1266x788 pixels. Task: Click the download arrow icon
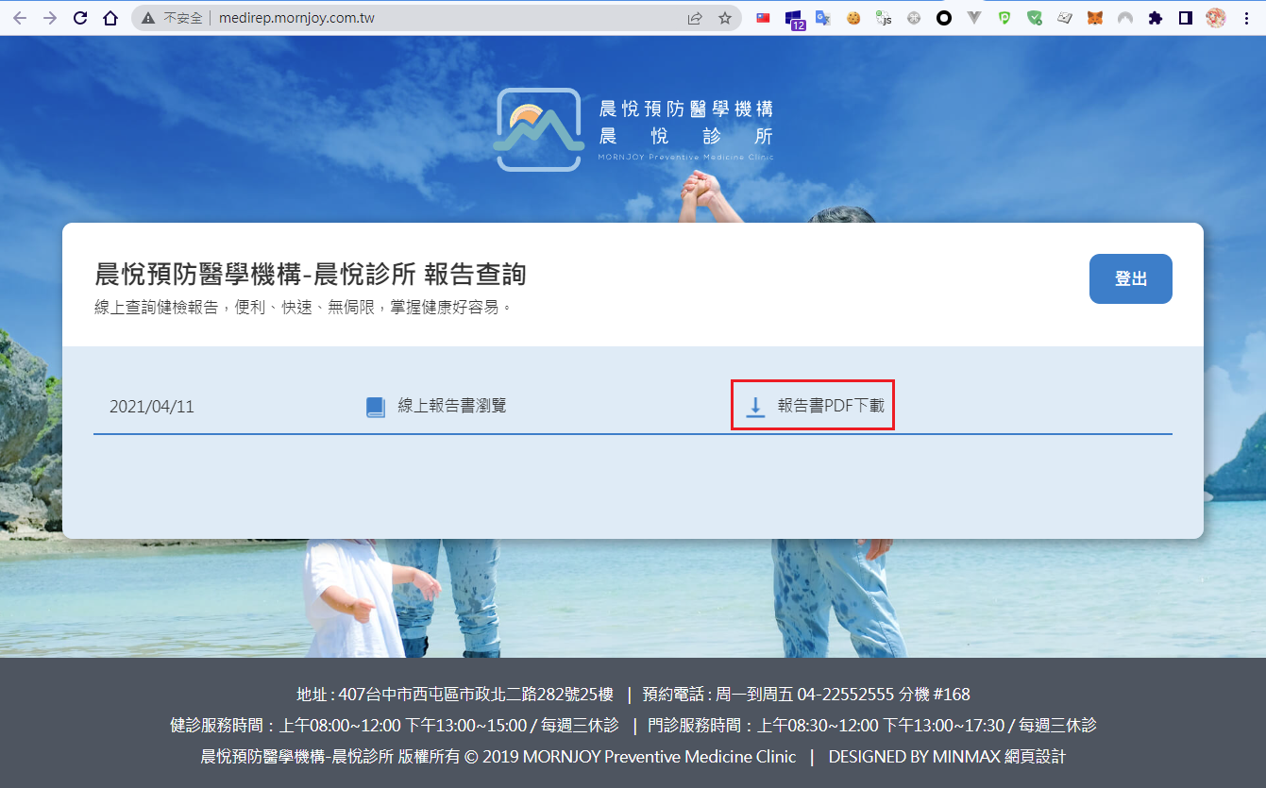755,407
